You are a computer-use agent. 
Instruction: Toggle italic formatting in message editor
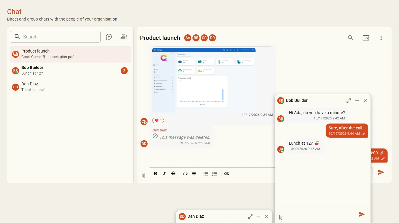pyautogui.click(x=164, y=174)
